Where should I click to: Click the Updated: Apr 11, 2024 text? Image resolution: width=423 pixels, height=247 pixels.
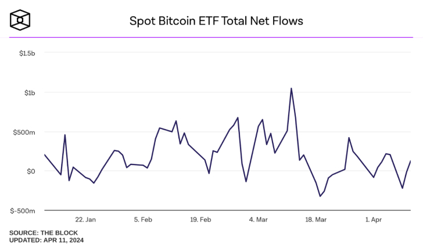46,239
